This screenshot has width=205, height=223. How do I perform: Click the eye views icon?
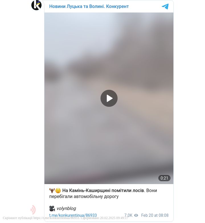pyautogui.click(x=136, y=215)
